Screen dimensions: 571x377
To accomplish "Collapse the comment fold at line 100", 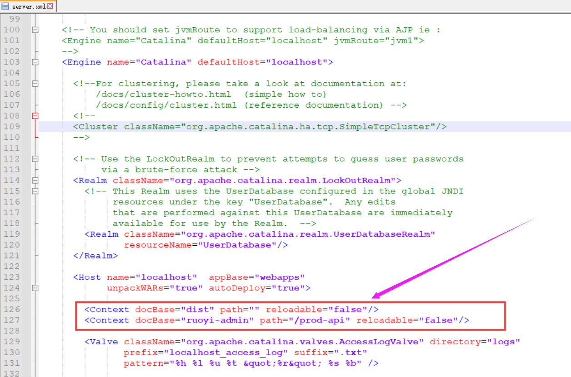I will (x=35, y=30).
